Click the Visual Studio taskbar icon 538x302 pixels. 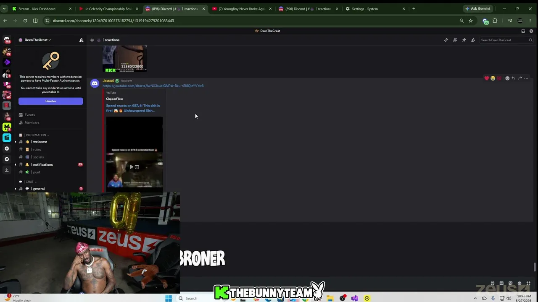(355, 298)
